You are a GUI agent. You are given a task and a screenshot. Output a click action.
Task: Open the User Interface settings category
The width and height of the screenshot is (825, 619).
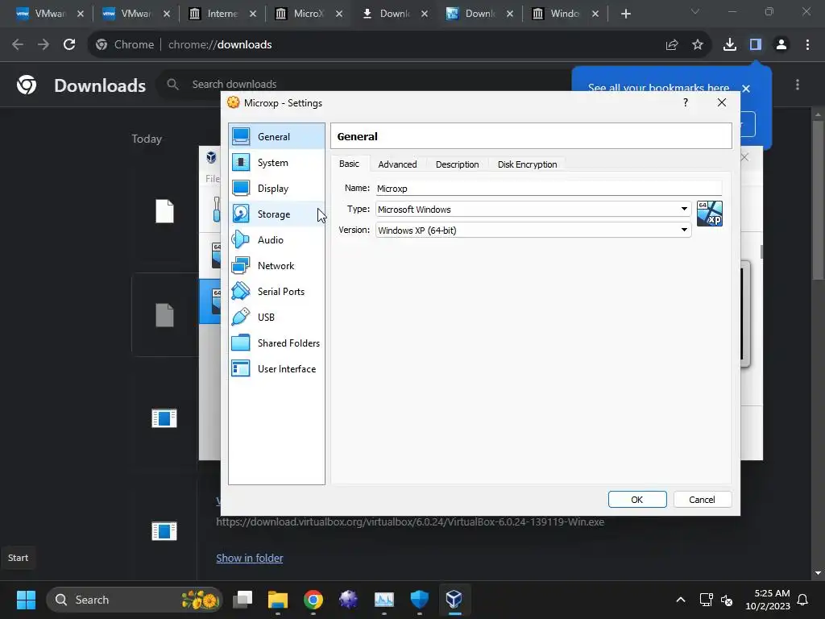click(x=277, y=369)
